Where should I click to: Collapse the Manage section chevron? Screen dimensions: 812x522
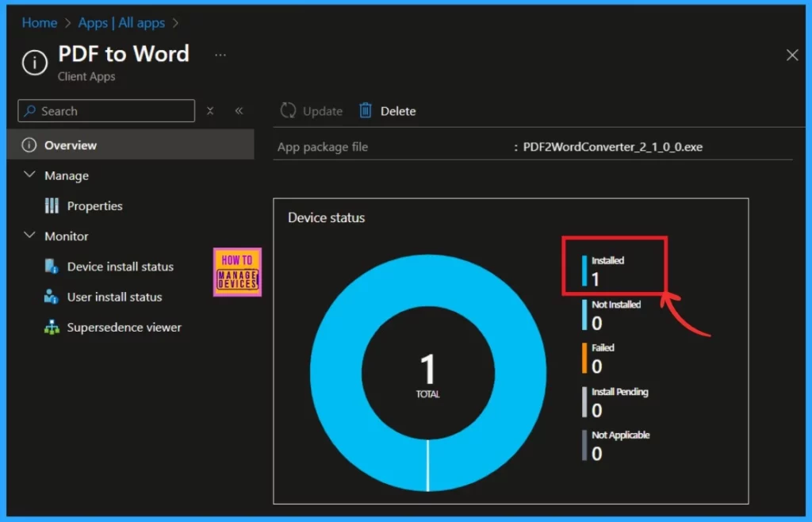[x=29, y=175]
